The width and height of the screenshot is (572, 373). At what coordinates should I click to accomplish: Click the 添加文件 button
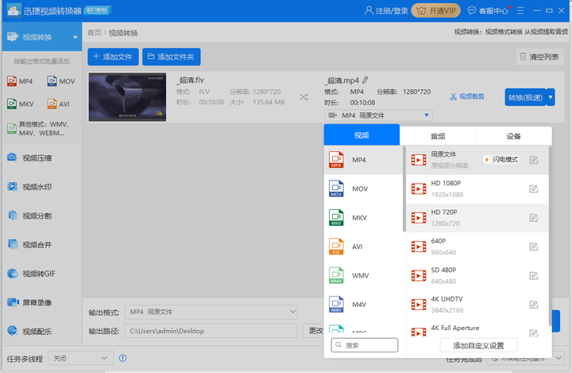point(113,56)
